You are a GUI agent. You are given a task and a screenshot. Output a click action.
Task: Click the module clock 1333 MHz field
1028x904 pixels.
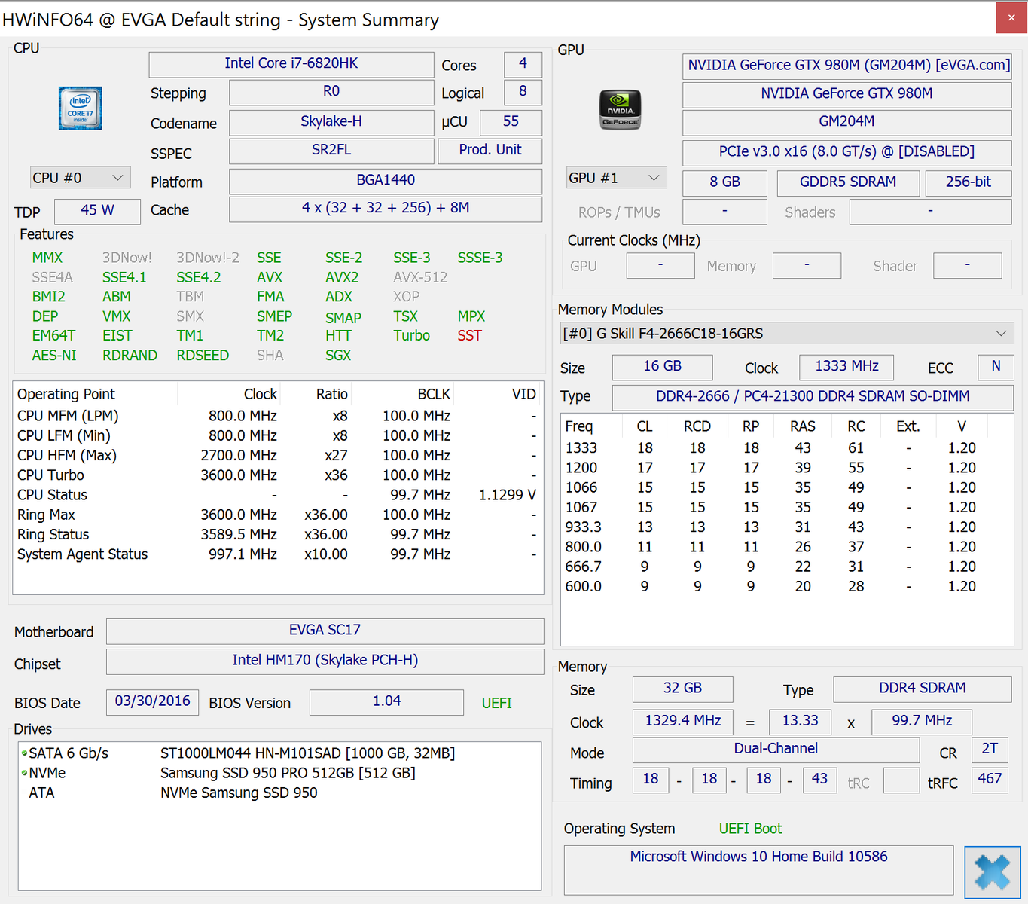tap(846, 367)
